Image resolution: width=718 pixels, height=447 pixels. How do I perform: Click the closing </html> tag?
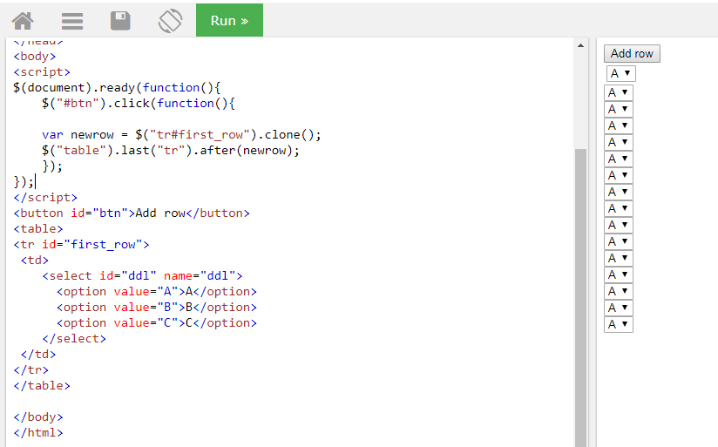click(38, 433)
